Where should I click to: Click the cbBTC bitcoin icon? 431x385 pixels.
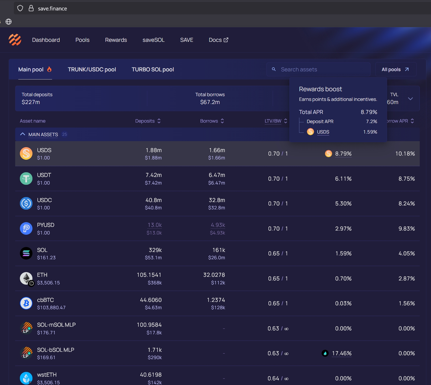pos(26,303)
